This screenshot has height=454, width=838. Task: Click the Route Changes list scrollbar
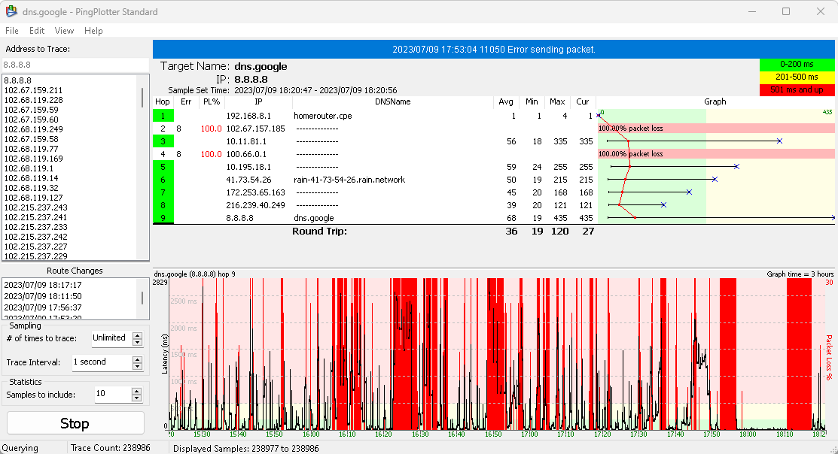(x=142, y=298)
